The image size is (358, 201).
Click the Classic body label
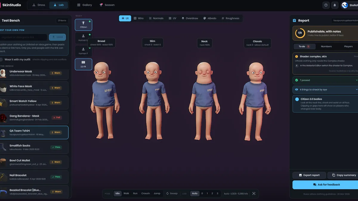pos(257,43)
